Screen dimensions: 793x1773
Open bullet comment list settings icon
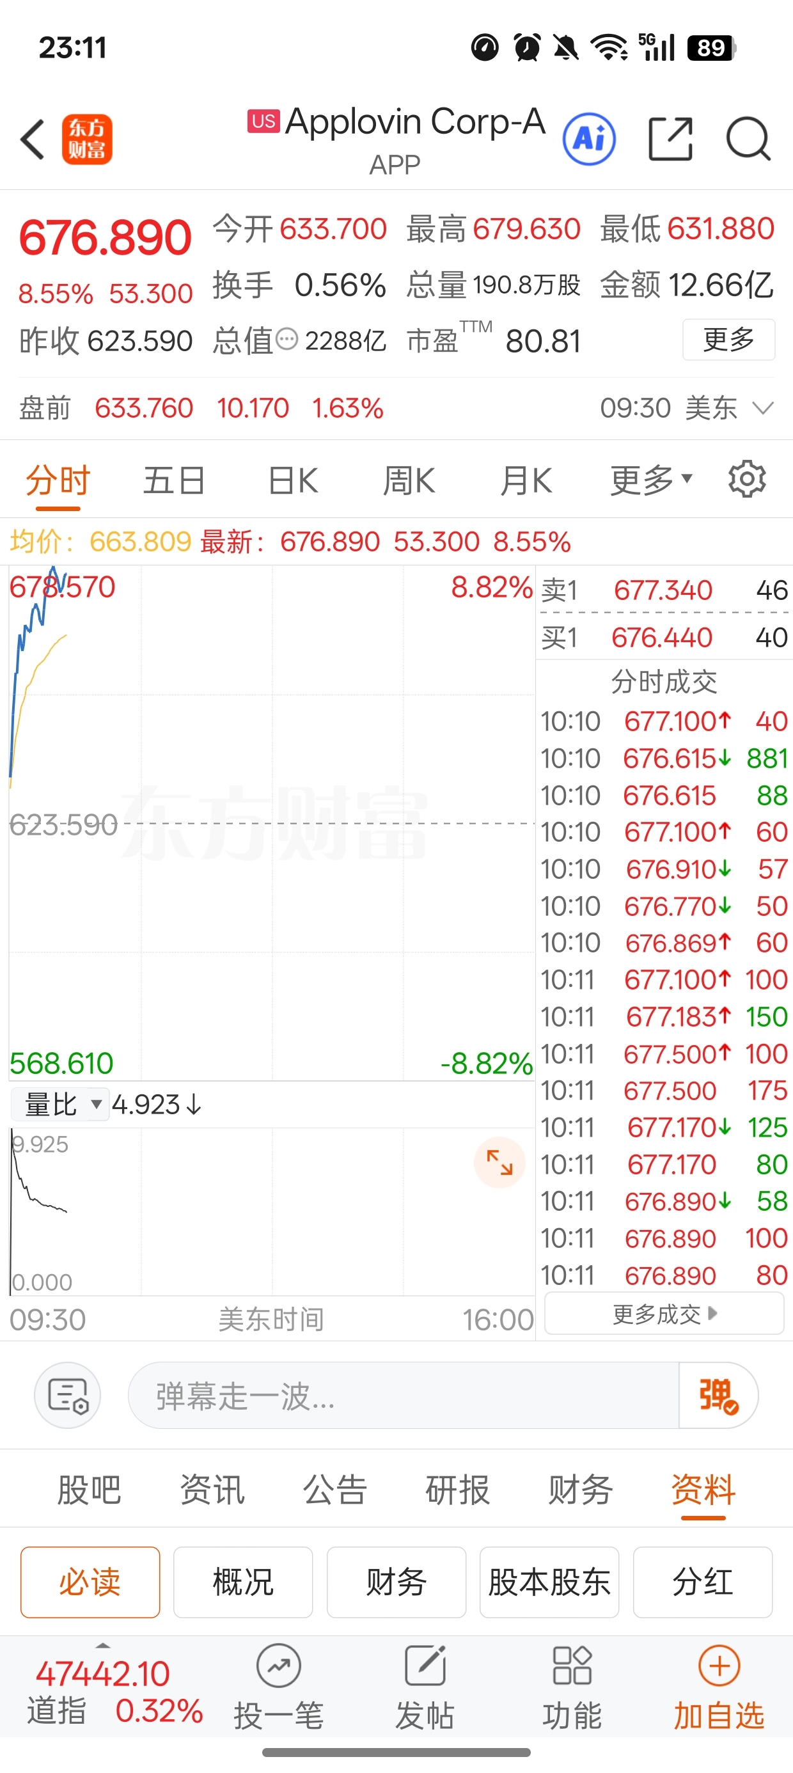(x=67, y=1396)
